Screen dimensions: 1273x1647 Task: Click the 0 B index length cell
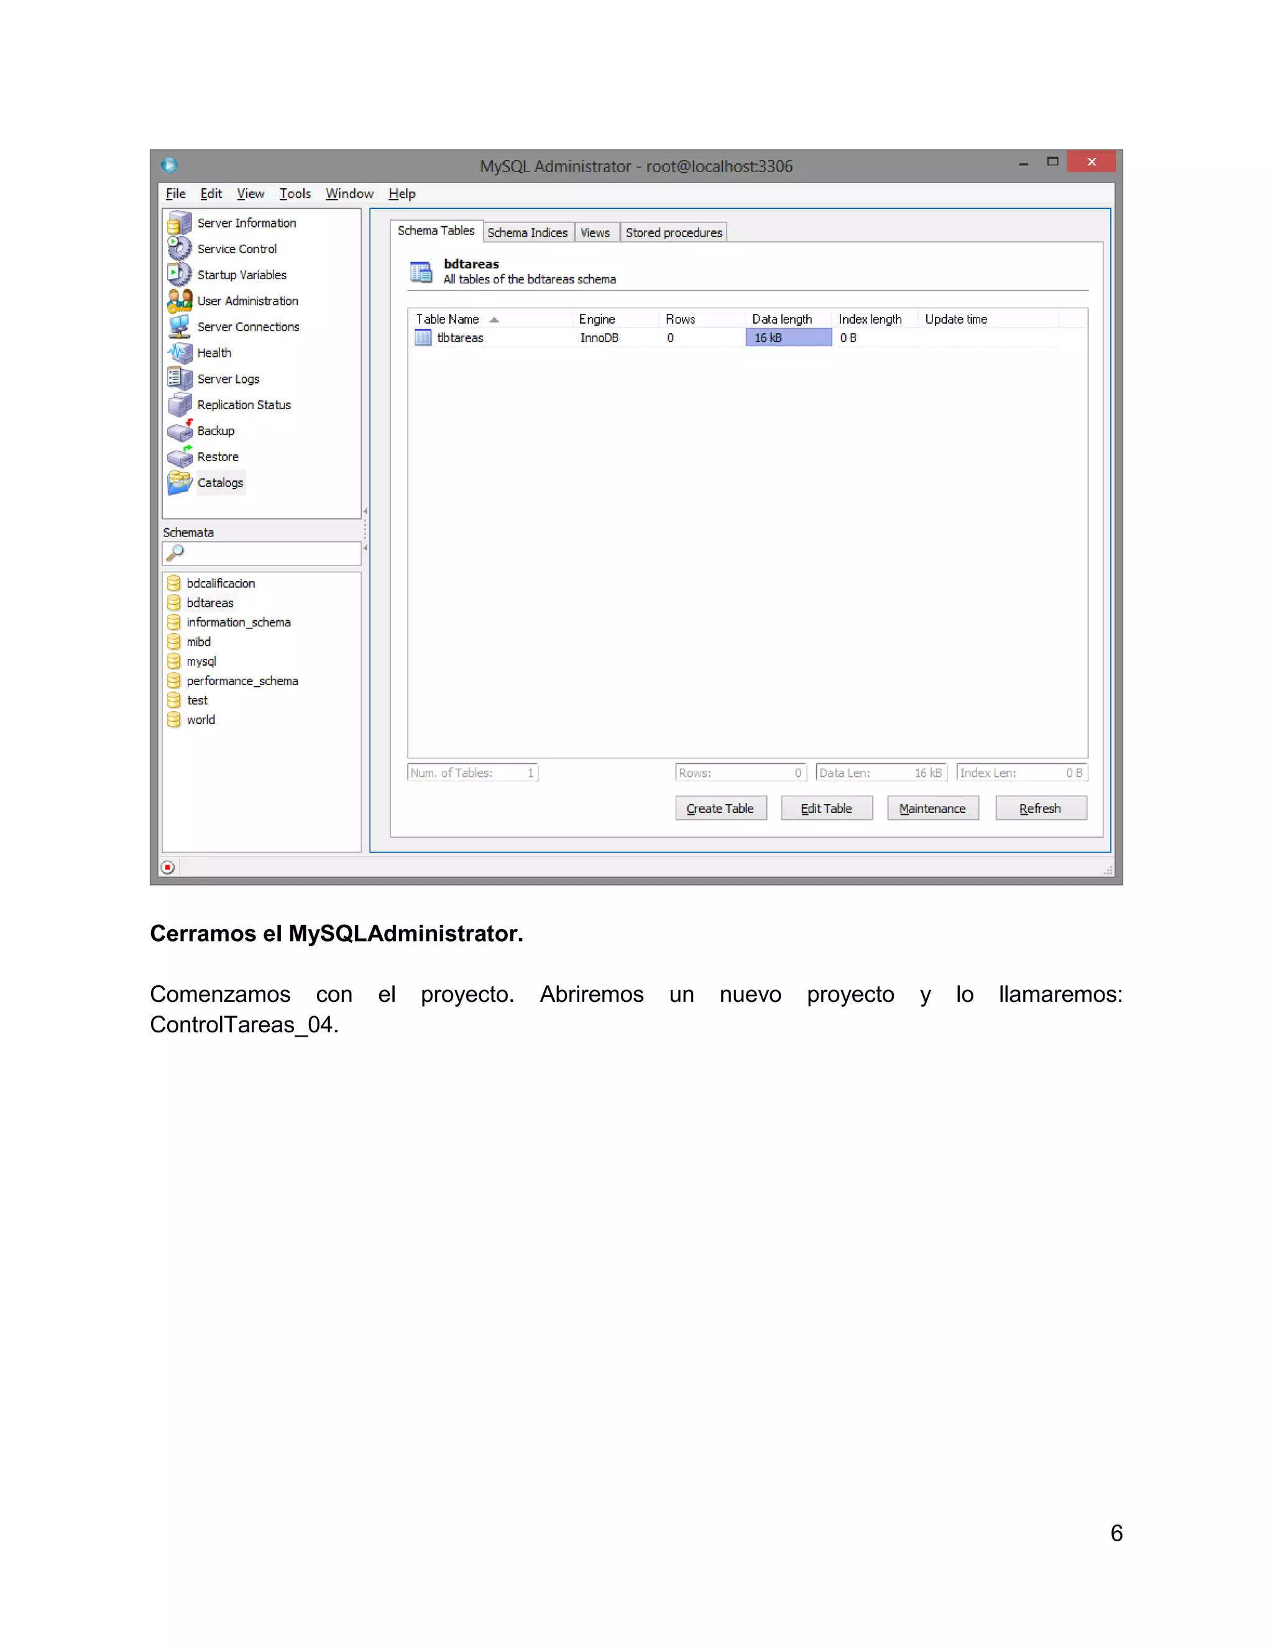pyautogui.click(x=848, y=338)
